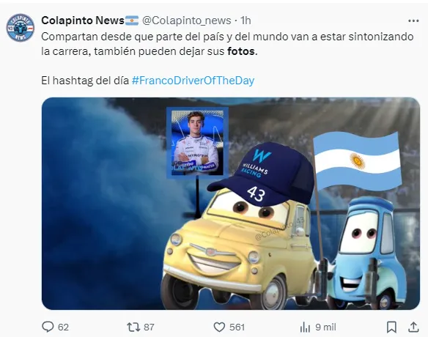Click the reply speech bubble icon
The width and height of the screenshot is (428, 337).
48,327
